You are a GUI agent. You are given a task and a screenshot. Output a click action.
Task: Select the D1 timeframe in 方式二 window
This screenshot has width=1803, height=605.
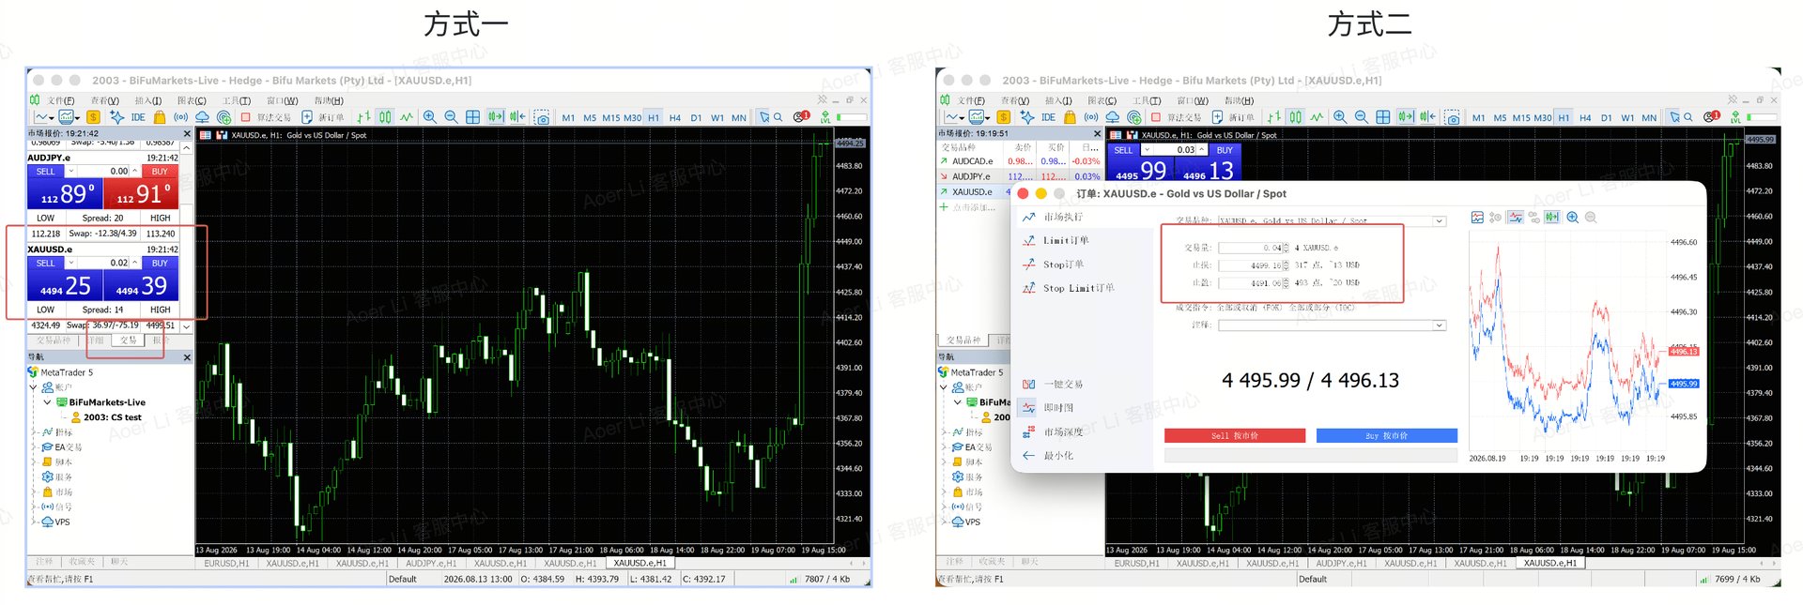tap(1606, 118)
